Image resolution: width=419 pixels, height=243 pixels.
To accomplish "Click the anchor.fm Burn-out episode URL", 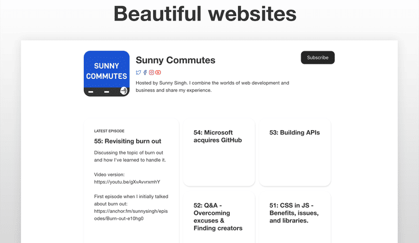I will pyautogui.click(x=131, y=215).
